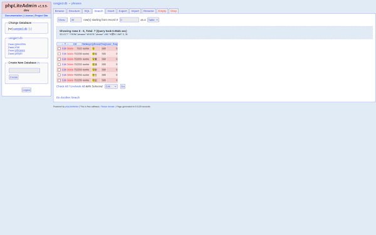This screenshot has height=235, width=376.
Task: Sort by the phrase column header
Action: tap(96, 44)
